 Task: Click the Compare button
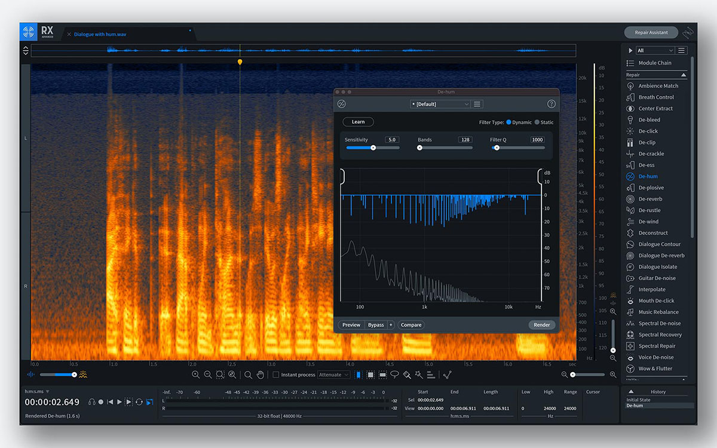[x=411, y=325]
